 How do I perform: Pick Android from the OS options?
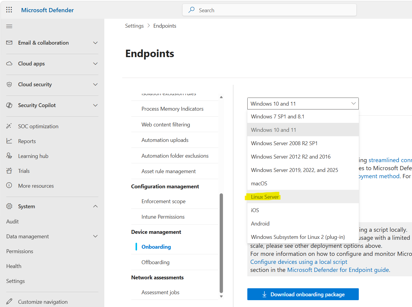click(303, 223)
